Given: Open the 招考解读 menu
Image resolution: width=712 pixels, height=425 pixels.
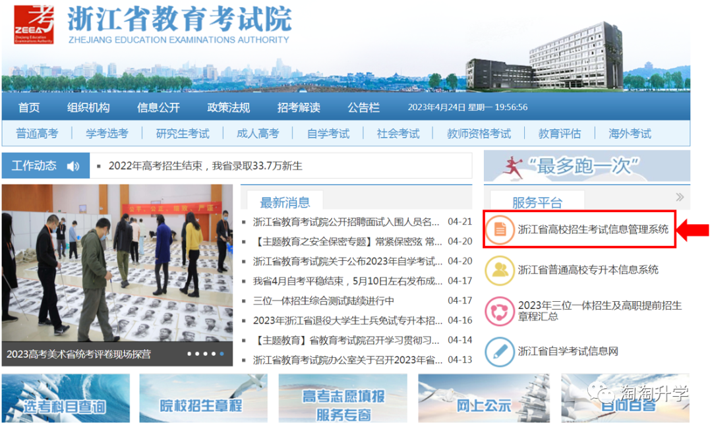Looking at the screenshot, I should 299,107.
